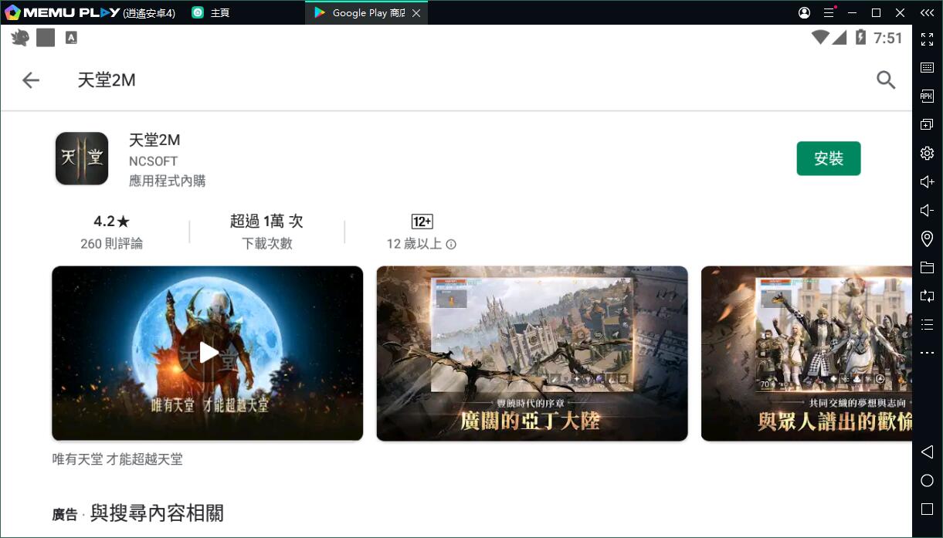
Task: Tap the 安裝 install button for 天堂2M
Action: pos(828,157)
